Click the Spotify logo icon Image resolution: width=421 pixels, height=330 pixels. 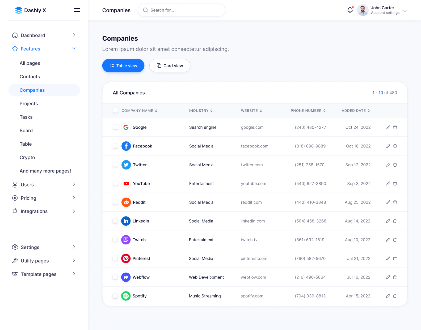(x=126, y=296)
